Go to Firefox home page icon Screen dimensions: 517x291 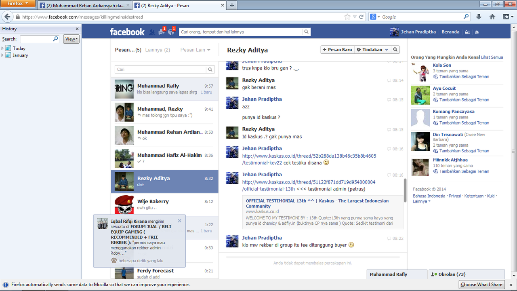pos(492,17)
